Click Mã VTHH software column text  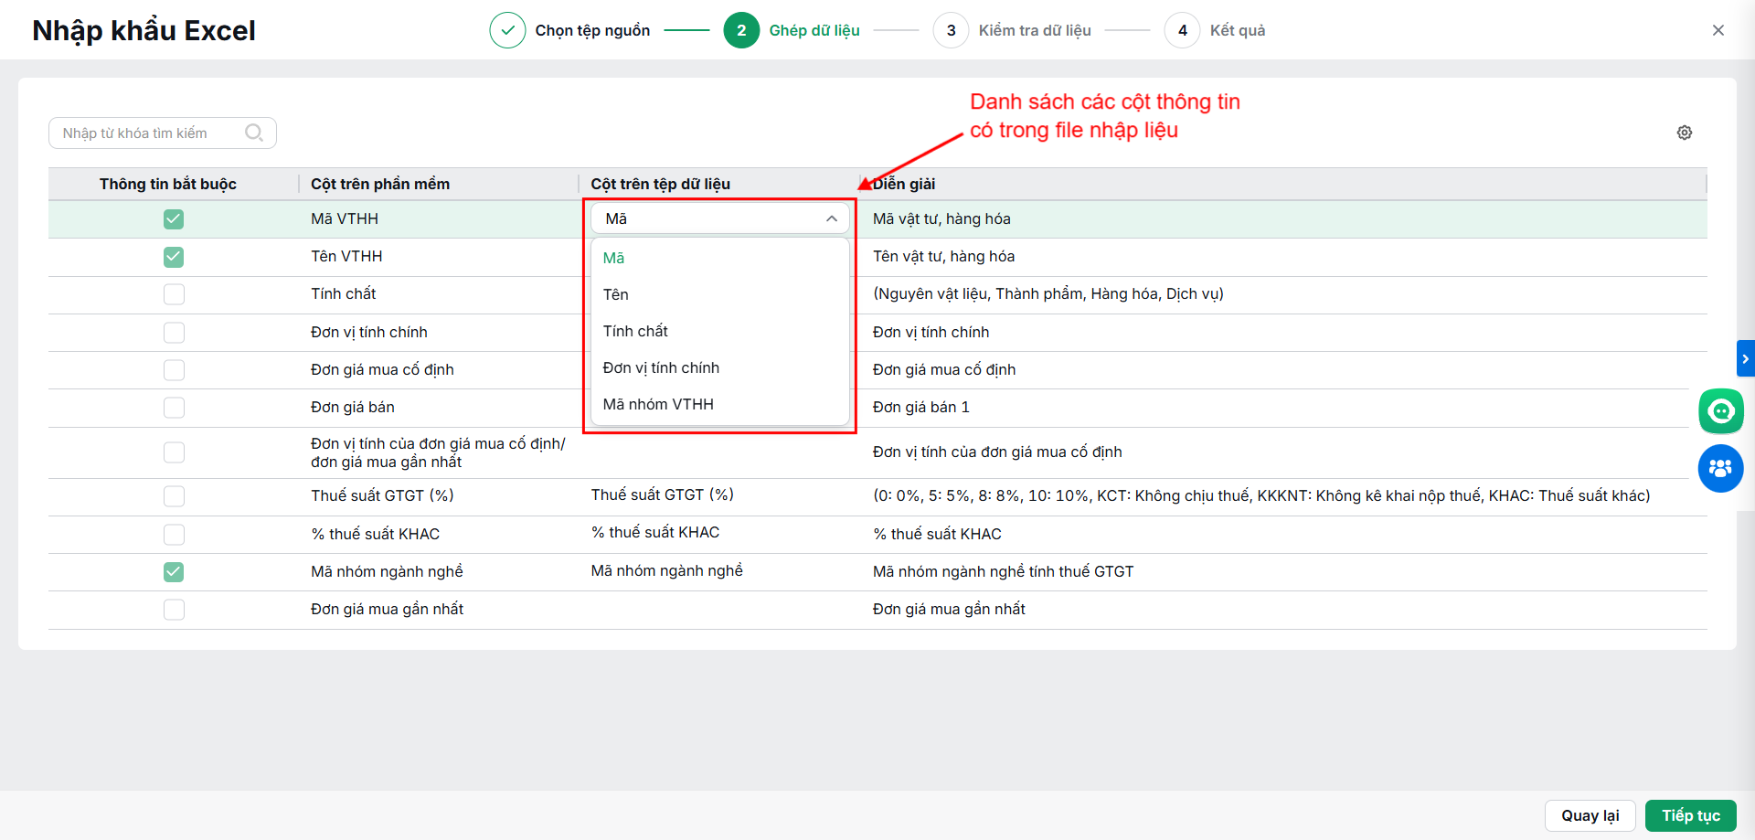345,218
